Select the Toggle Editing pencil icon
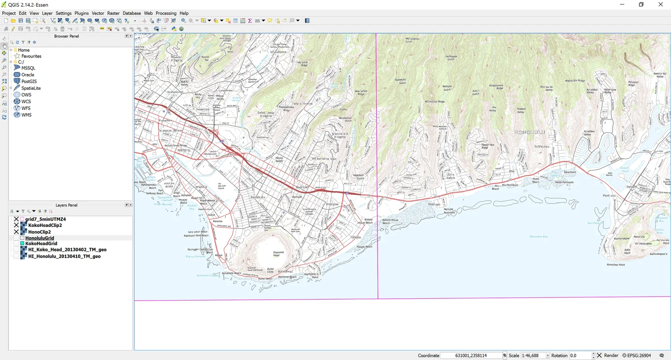The width and height of the screenshot is (671, 360). click(x=13, y=29)
